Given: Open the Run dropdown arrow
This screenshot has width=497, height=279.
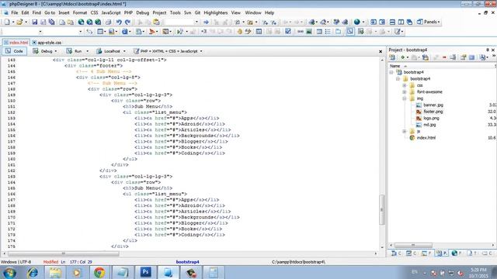Looking at the screenshot, I should coord(87,51).
